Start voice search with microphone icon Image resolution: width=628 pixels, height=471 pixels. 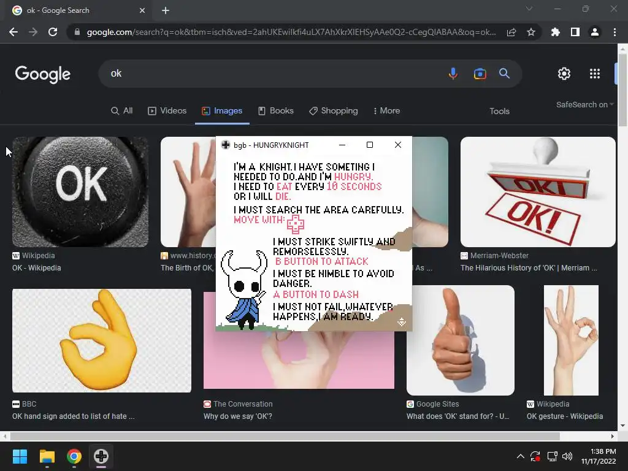(453, 74)
